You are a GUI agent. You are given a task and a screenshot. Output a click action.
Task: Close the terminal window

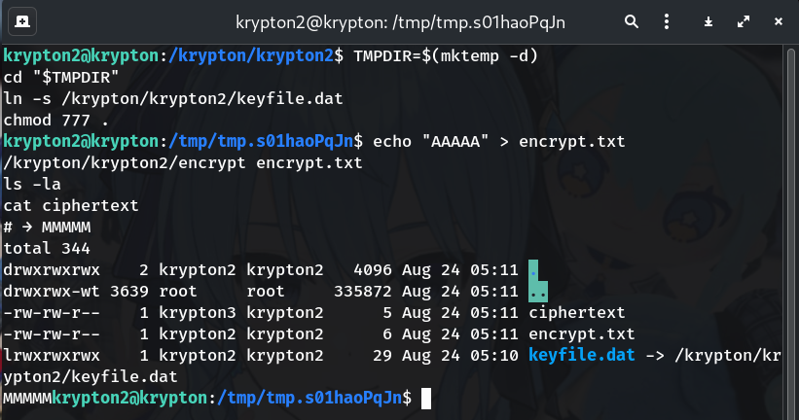click(778, 20)
